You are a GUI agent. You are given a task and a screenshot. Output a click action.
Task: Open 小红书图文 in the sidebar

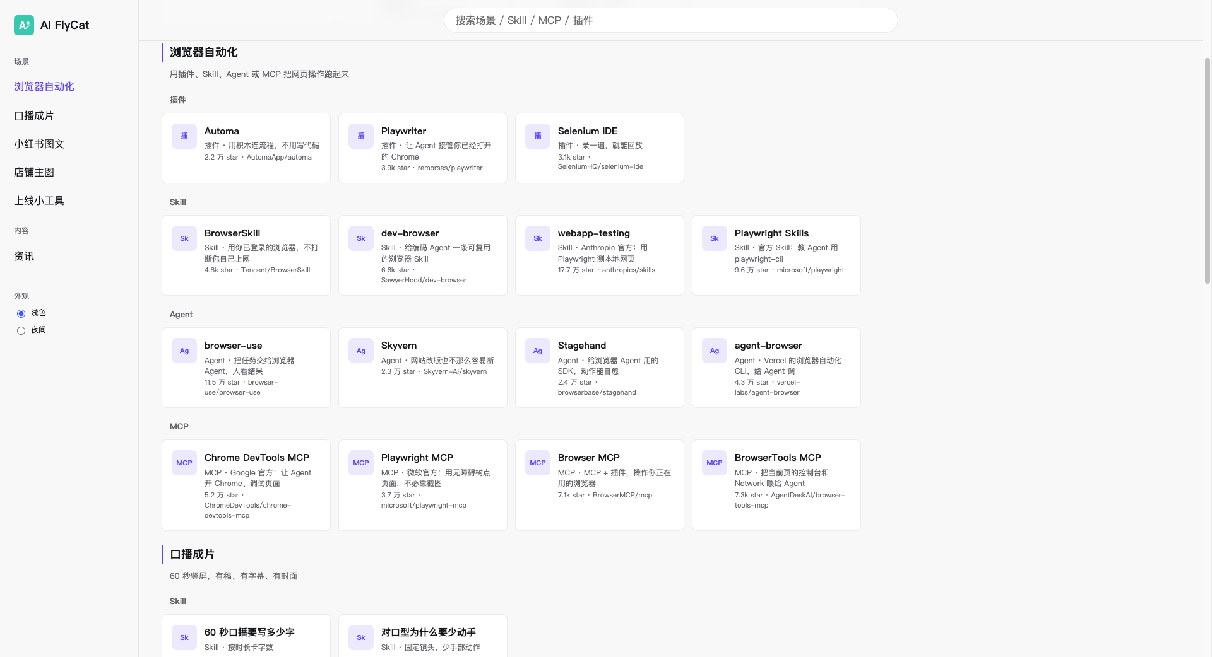pos(39,144)
